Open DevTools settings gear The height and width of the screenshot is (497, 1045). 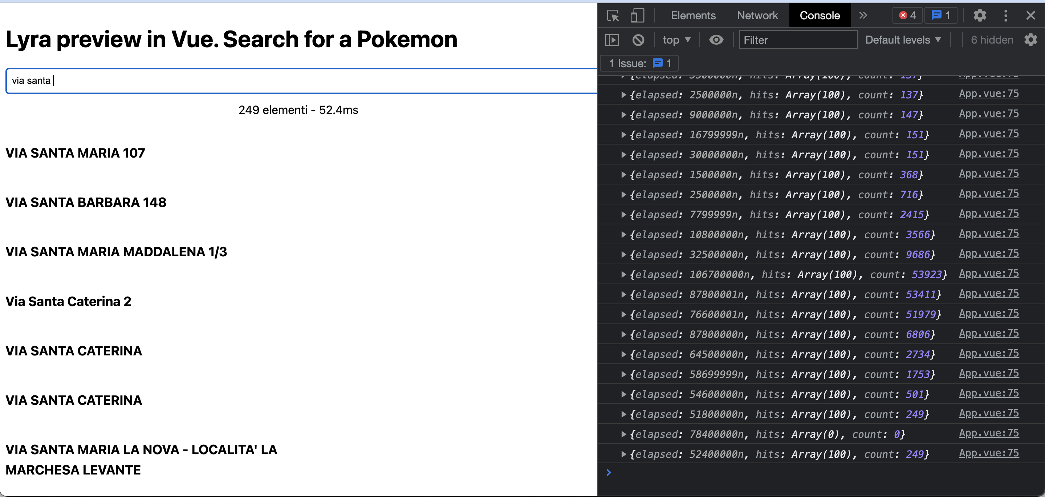tap(979, 15)
